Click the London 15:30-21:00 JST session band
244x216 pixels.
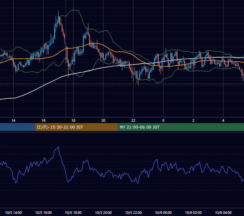coord(76,127)
